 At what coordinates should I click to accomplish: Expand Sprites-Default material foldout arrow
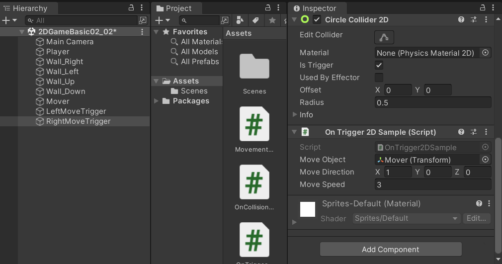[x=294, y=222]
